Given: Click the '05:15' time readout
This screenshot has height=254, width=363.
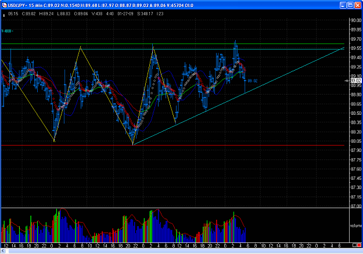Looking at the screenshot, I should coord(13,14).
